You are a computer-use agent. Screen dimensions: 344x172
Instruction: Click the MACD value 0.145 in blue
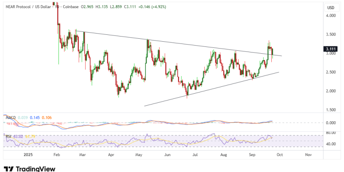click(34, 117)
